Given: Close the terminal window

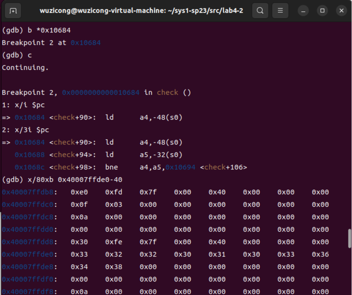Looking at the screenshot, I should point(341,11).
